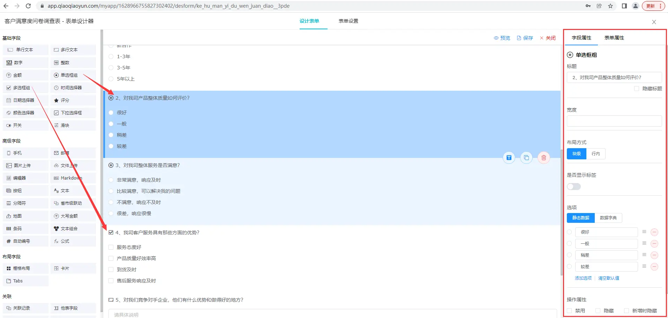This screenshot has width=668, height=318.
Task: Add a checkbox group field (多选框组)
Action: pos(25,88)
